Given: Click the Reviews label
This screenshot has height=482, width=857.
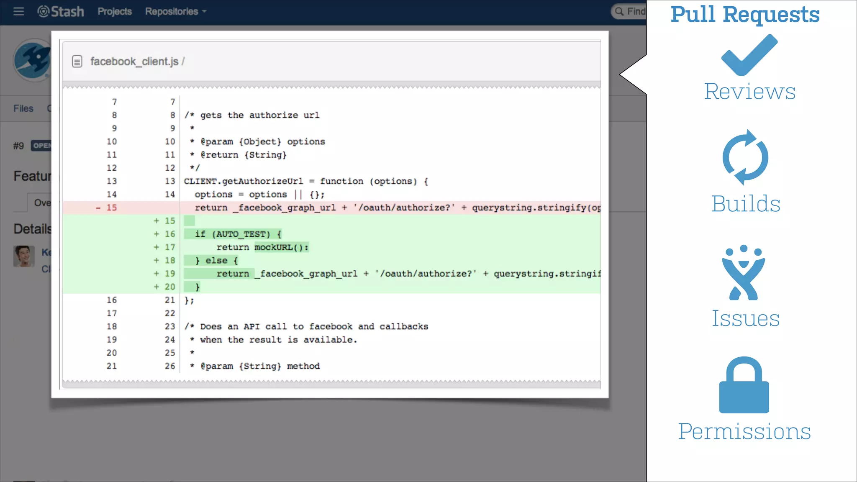Looking at the screenshot, I should (x=749, y=92).
